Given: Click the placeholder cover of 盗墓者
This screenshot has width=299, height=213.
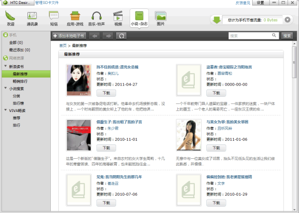Looking at the screenshot, I should [x=188, y=80].
